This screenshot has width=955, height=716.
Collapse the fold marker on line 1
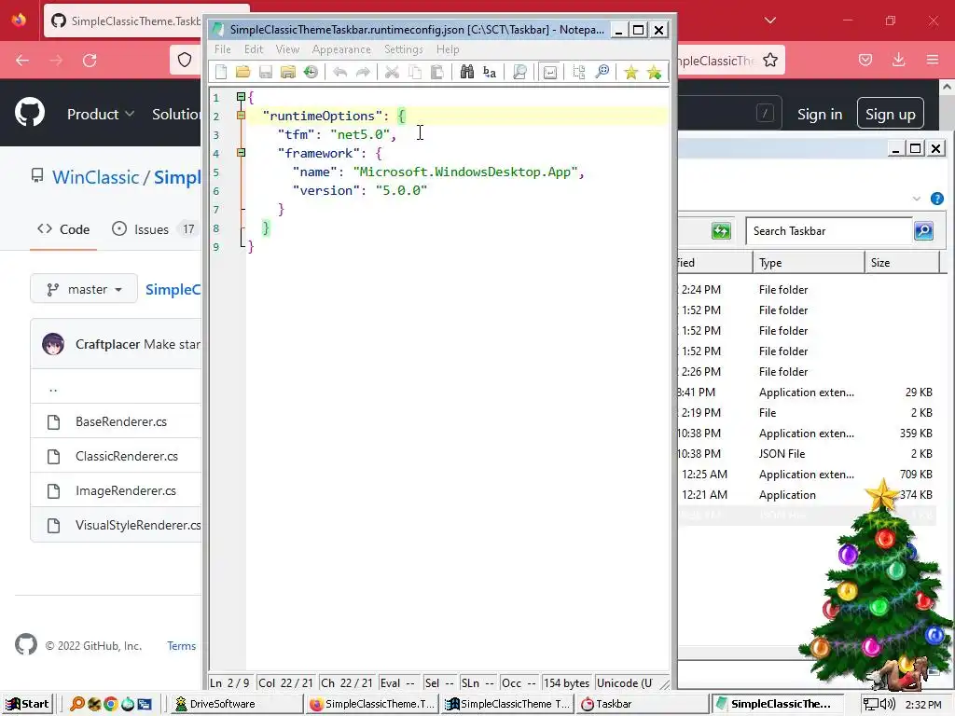[x=242, y=97]
